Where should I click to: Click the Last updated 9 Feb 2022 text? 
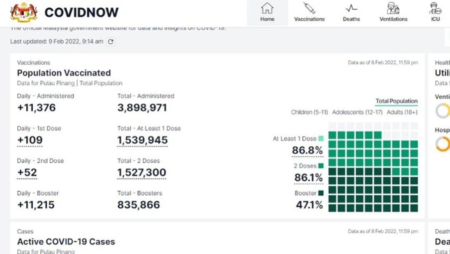[x=57, y=41]
